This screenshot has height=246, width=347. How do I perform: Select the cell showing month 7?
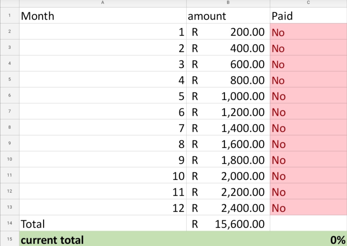click(103, 127)
